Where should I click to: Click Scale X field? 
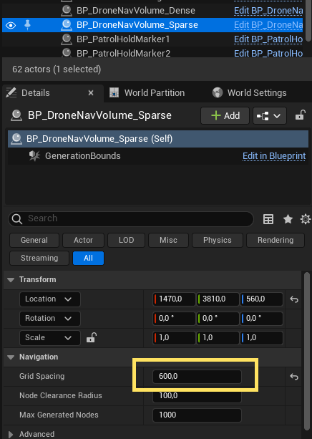point(174,338)
